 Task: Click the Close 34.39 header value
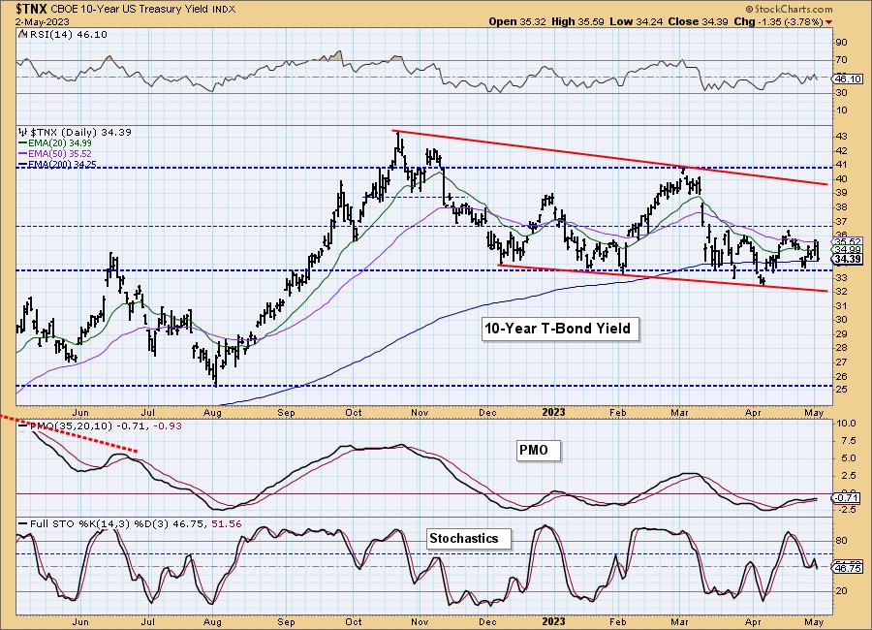click(x=699, y=21)
